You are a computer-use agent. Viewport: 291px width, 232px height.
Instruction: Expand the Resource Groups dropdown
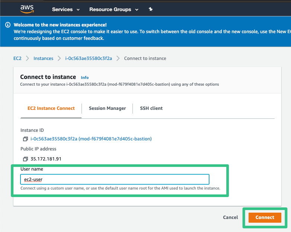pos(114,9)
